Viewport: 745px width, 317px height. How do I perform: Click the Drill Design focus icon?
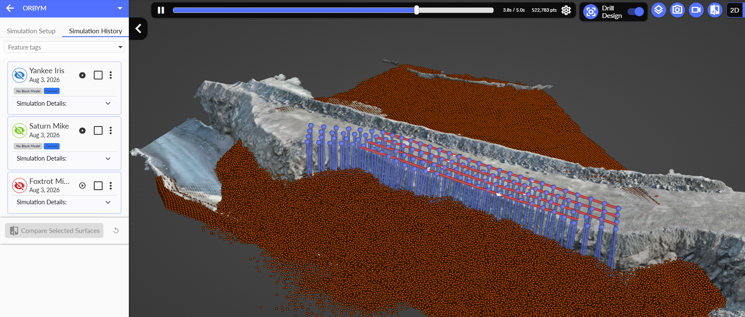[x=591, y=12]
